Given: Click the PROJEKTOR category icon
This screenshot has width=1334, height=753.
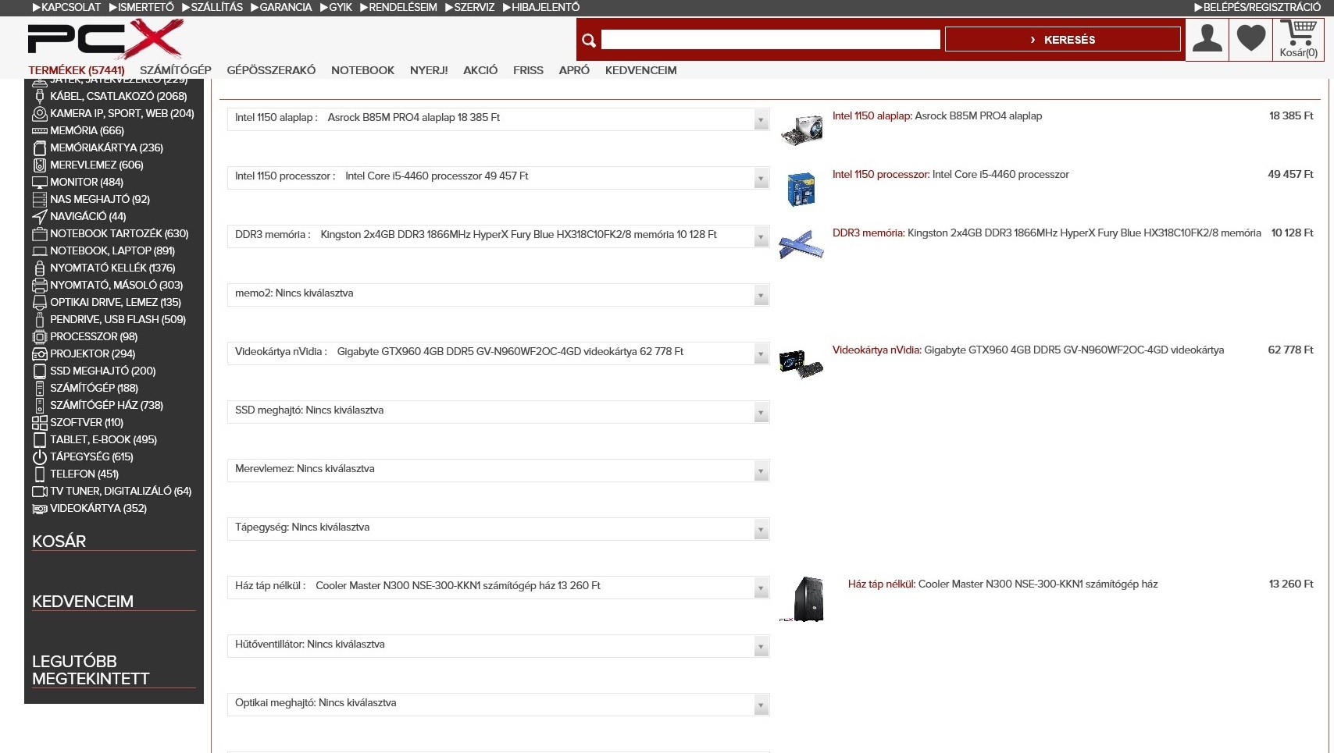Looking at the screenshot, I should pyautogui.click(x=40, y=354).
